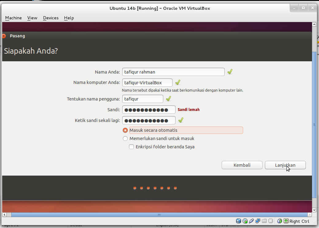Click the Lanjutkan button
The image size is (319, 228).
(x=285, y=165)
